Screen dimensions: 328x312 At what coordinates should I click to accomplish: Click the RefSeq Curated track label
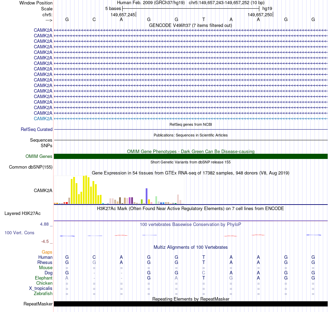coord(36,130)
